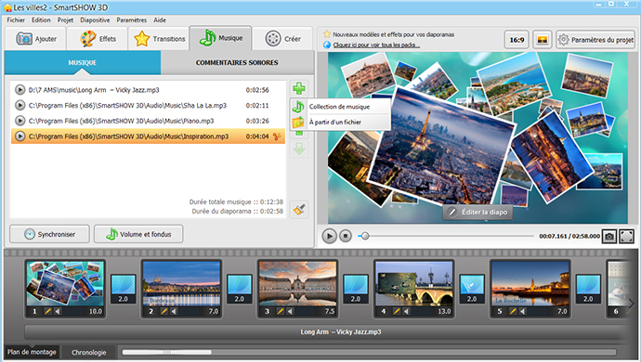641x362 pixels.
Task: Click transition between slides 3 and 4
Action: click(356, 289)
